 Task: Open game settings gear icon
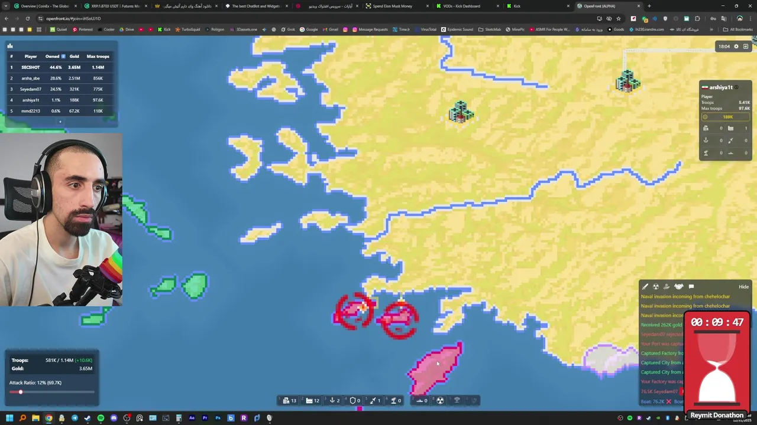(x=736, y=46)
